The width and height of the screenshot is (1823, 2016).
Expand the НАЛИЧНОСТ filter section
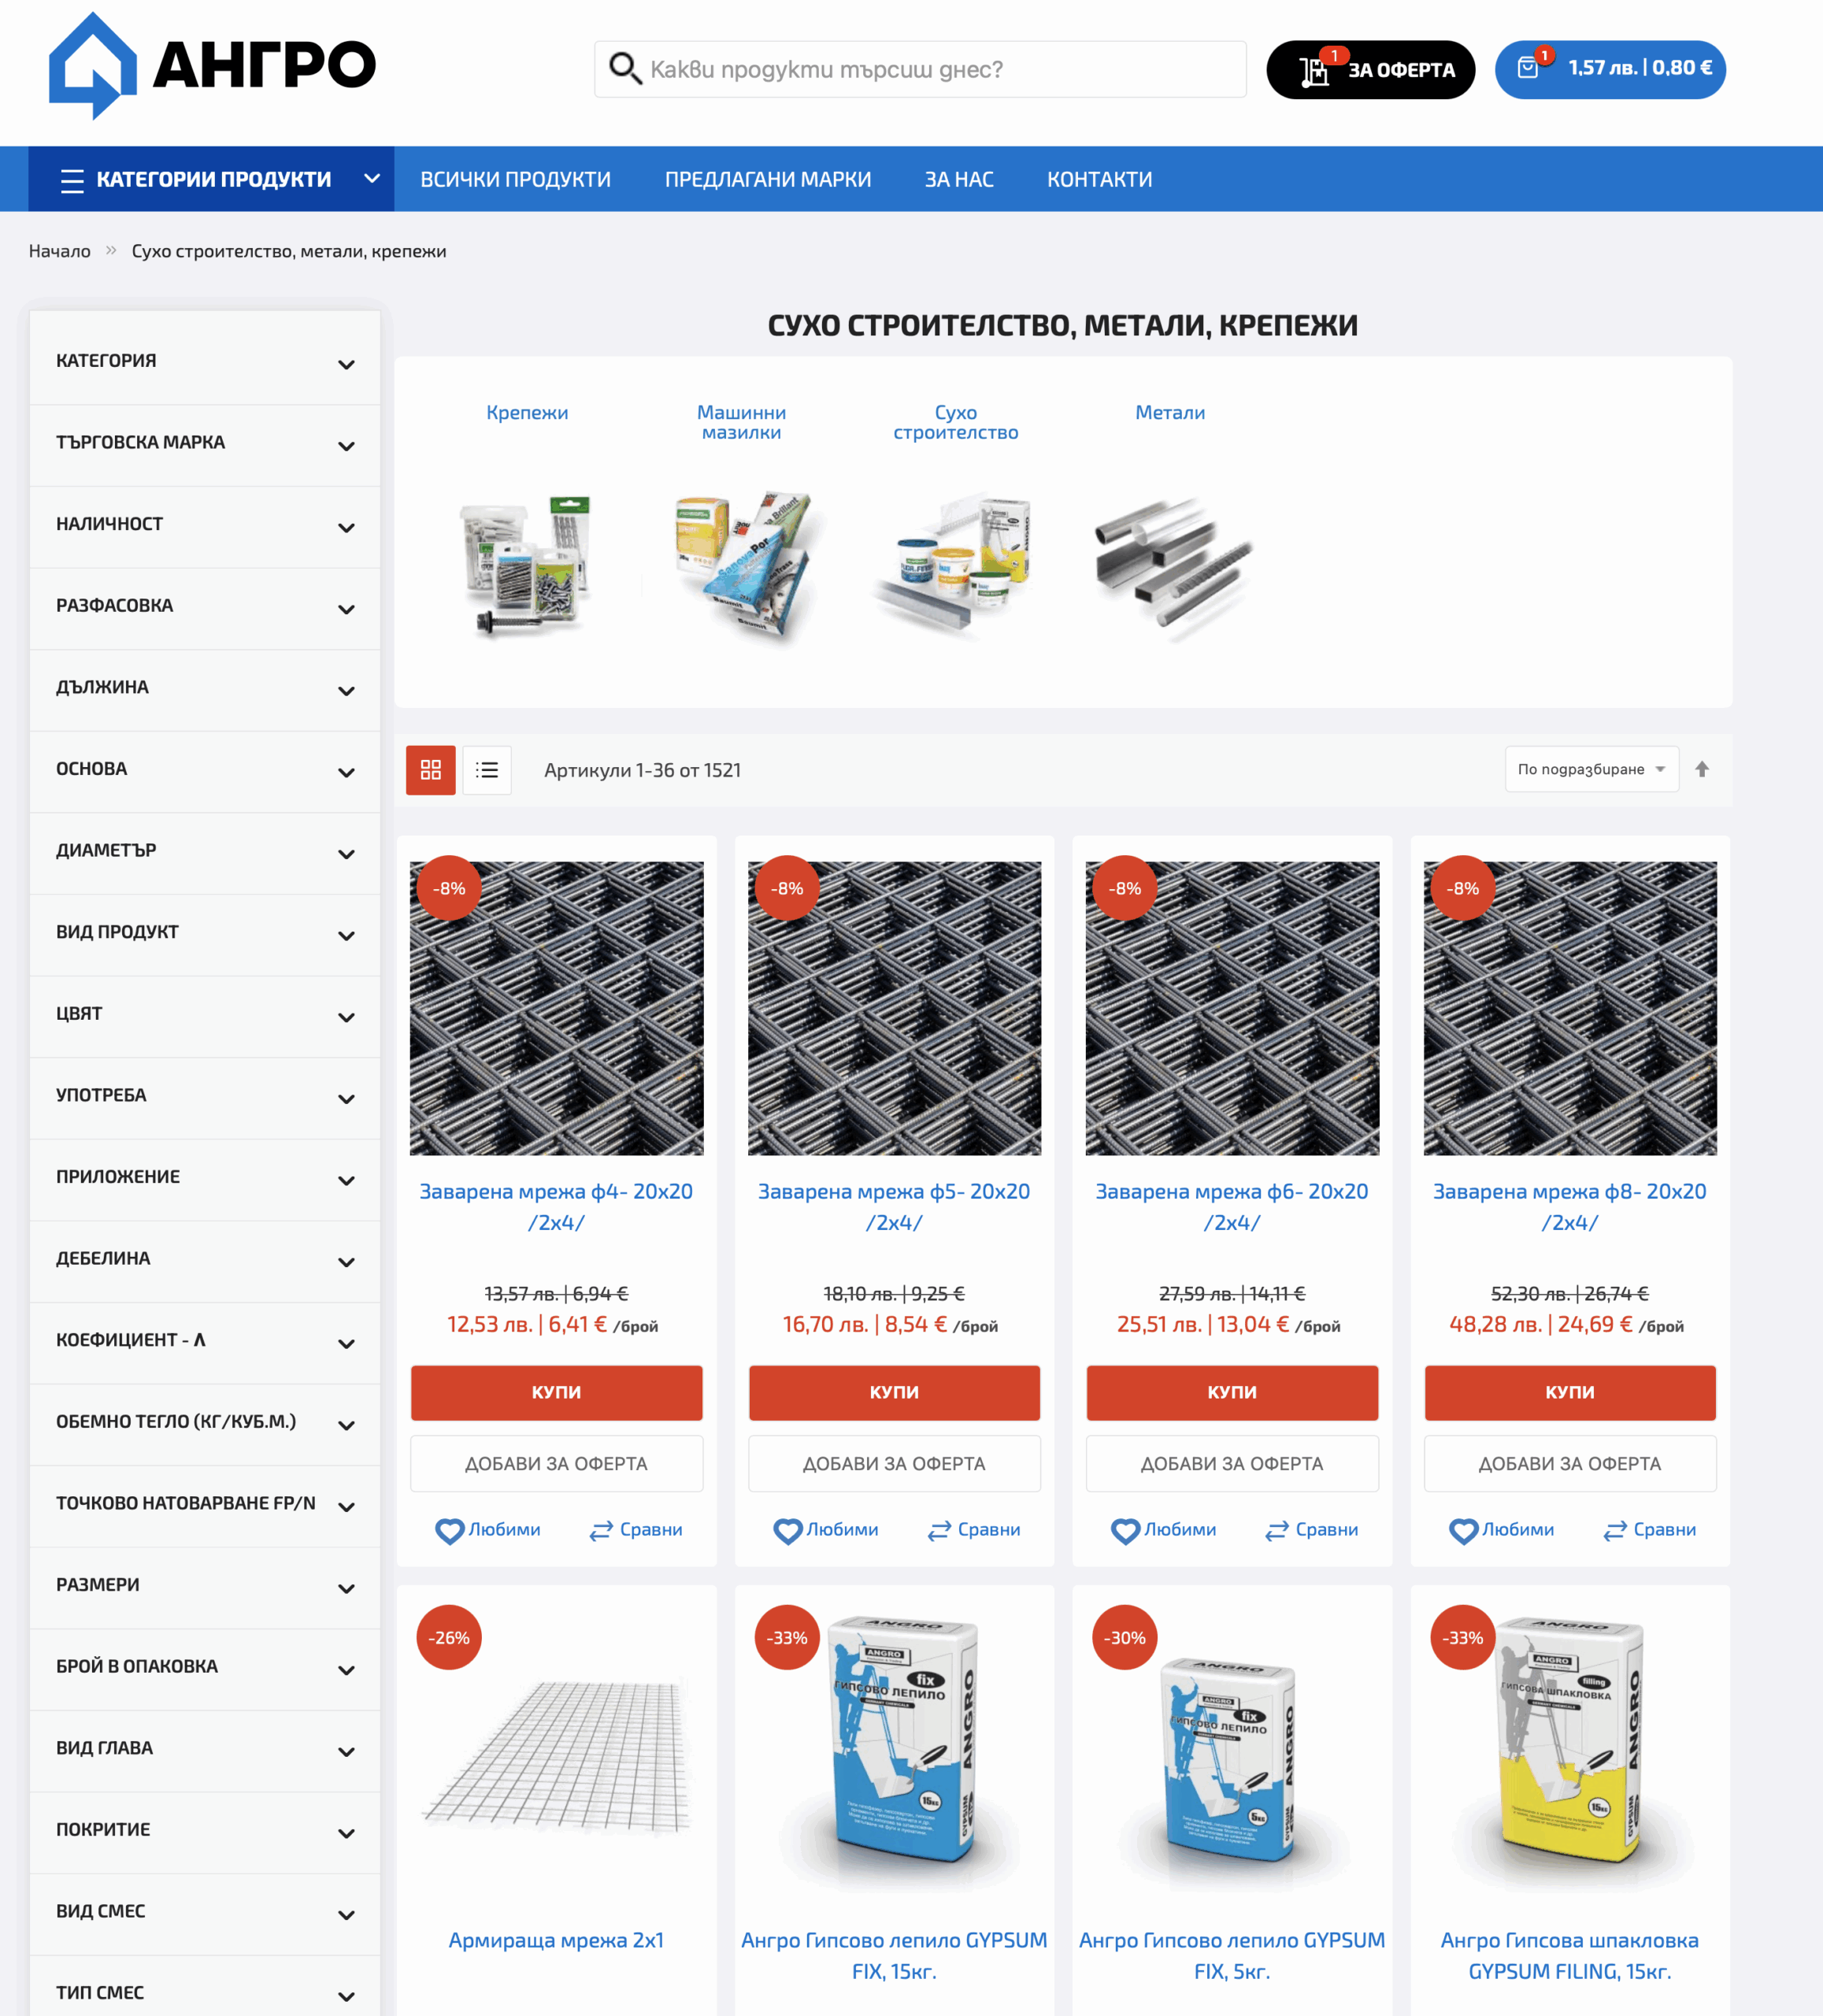tap(205, 525)
